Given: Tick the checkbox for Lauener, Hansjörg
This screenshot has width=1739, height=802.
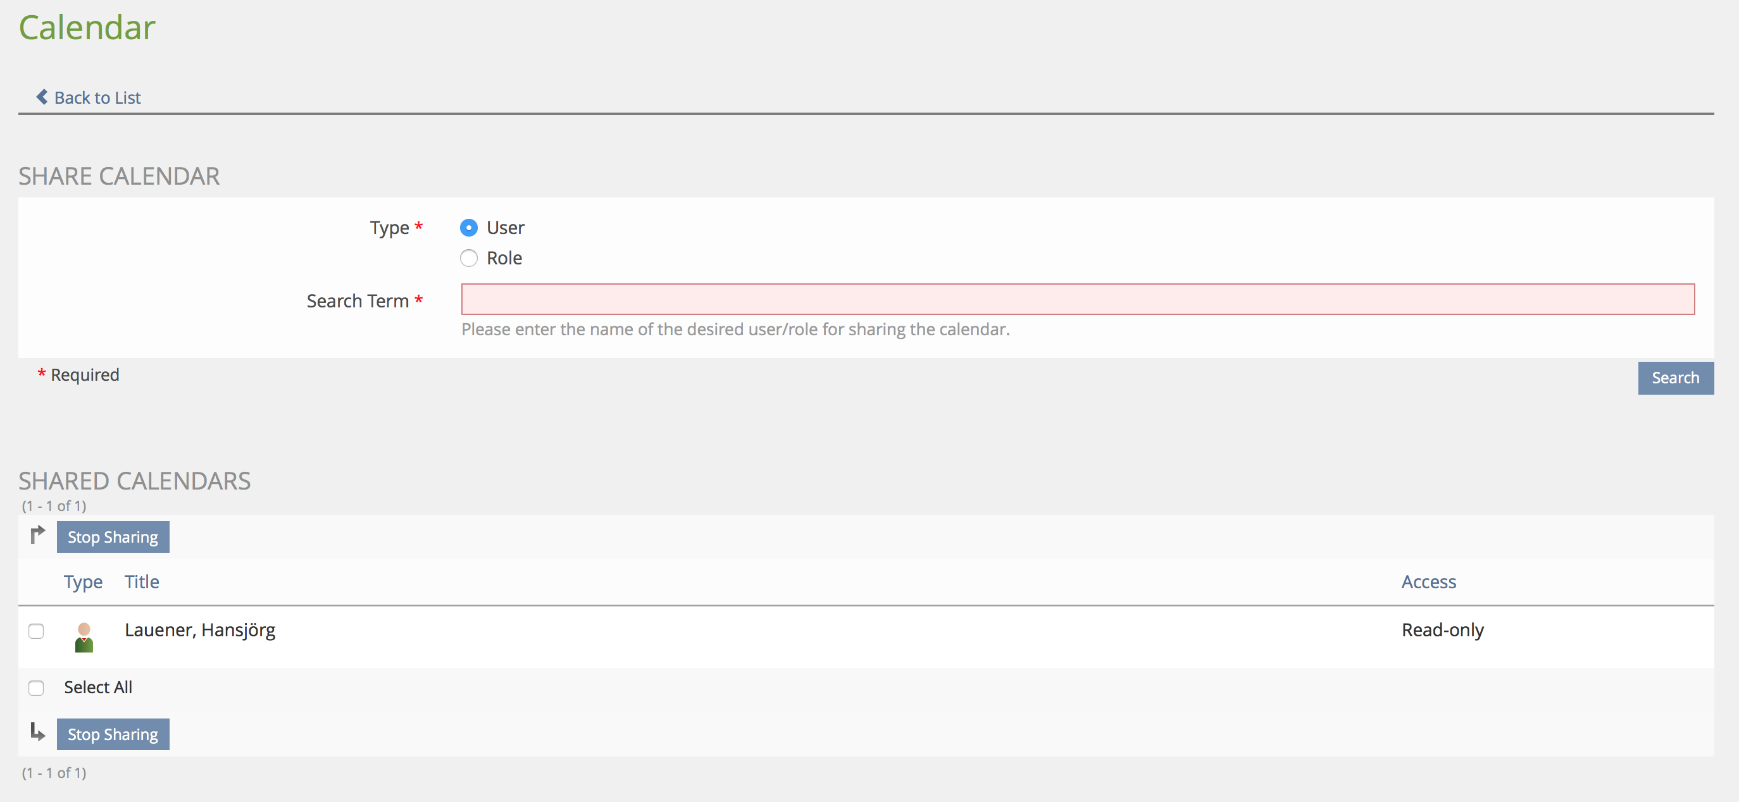Looking at the screenshot, I should [x=37, y=631].
